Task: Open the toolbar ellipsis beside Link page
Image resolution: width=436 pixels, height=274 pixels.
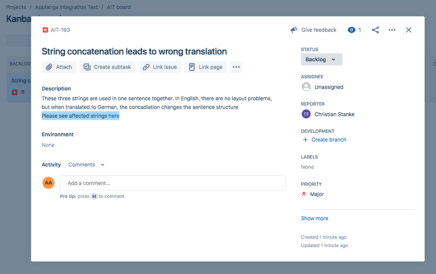Action: 236,67
